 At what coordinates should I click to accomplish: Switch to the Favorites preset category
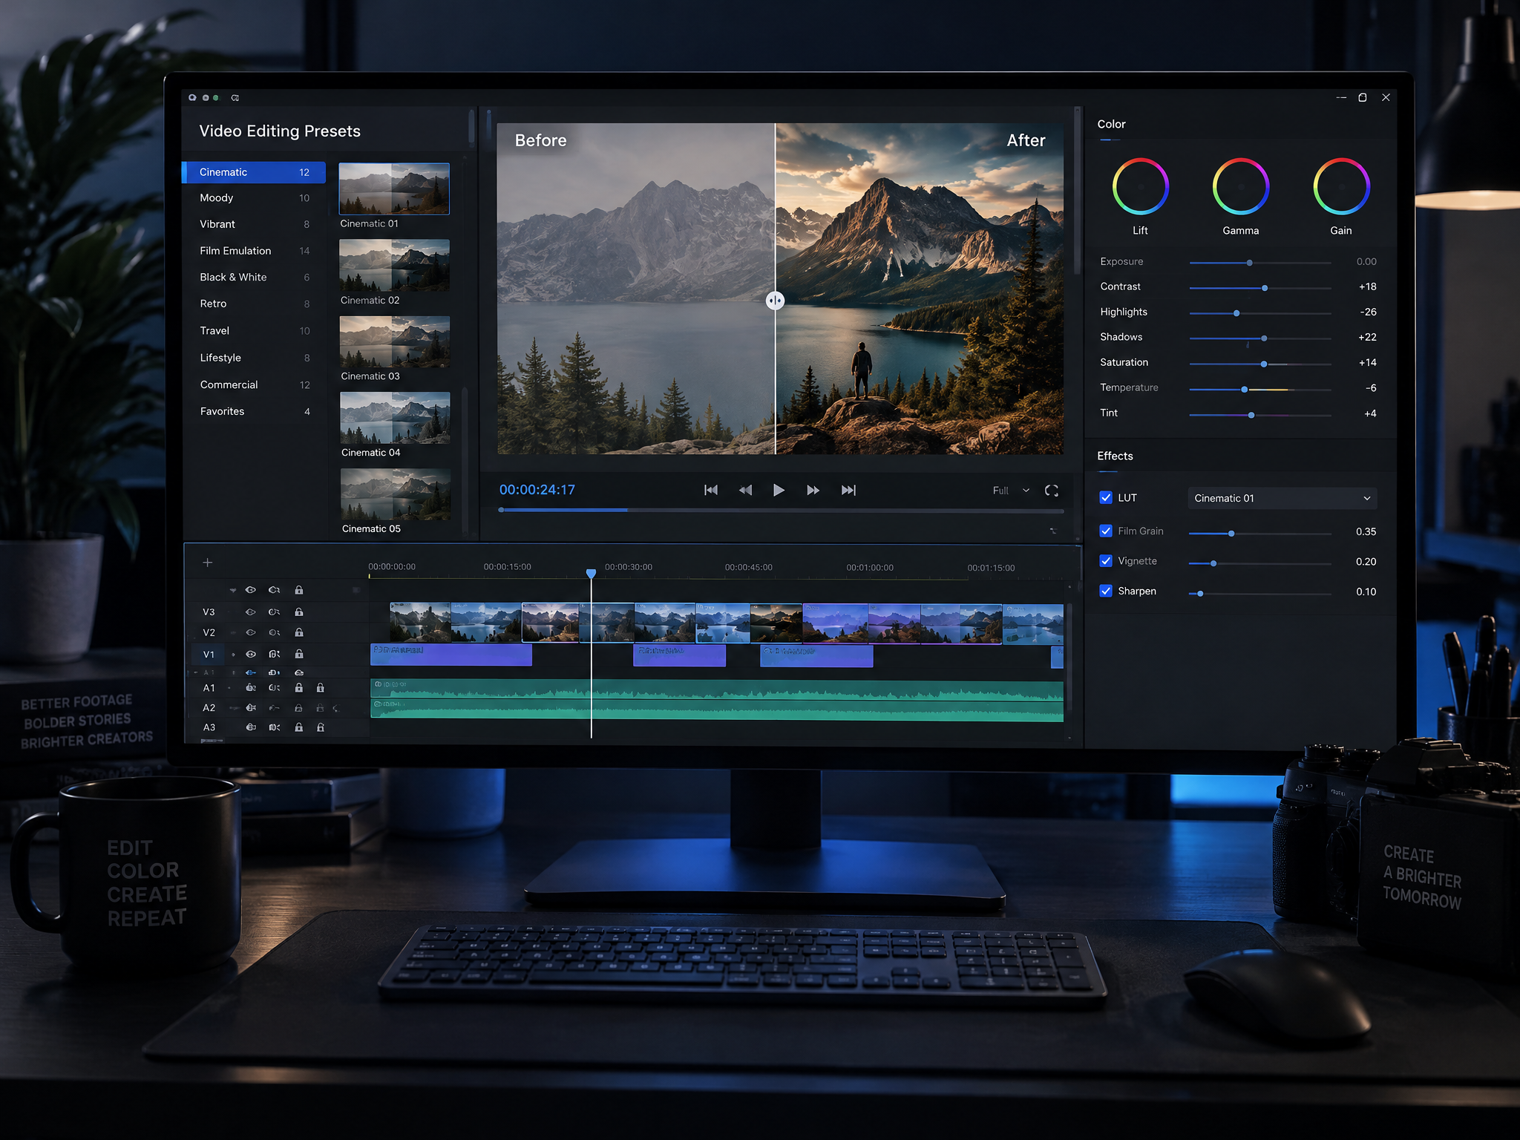(x=254, y=411)
